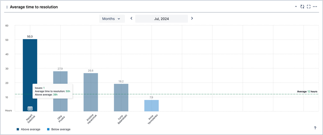Open the Jul, 2024 date field

(161, 19)
